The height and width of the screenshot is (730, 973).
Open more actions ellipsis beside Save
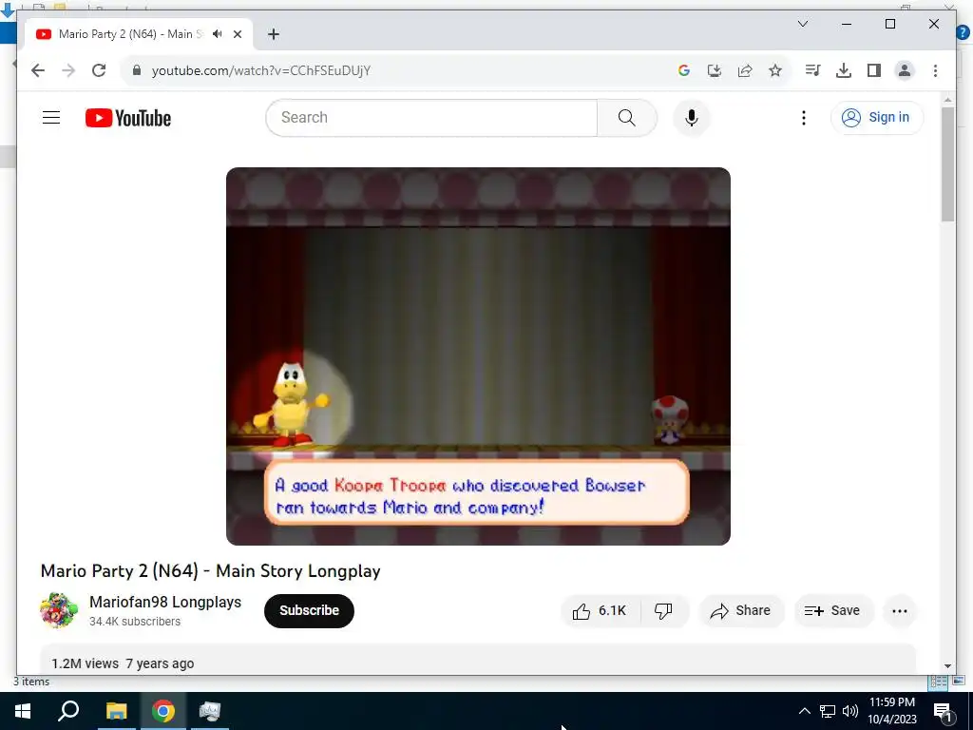pyautogui.click(x=899, y=611)
